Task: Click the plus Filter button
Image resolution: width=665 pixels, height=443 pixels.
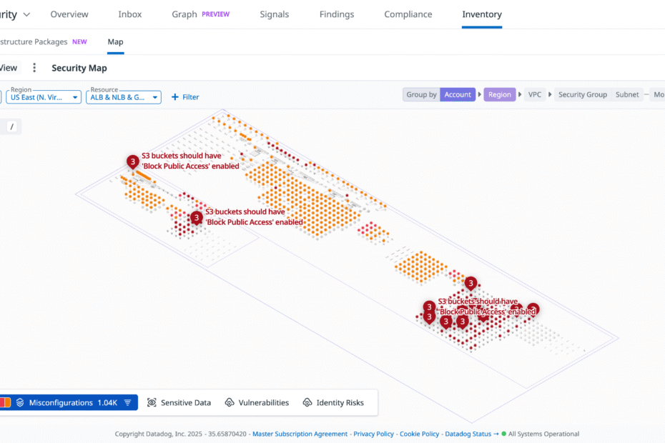Action: (185, 97)
